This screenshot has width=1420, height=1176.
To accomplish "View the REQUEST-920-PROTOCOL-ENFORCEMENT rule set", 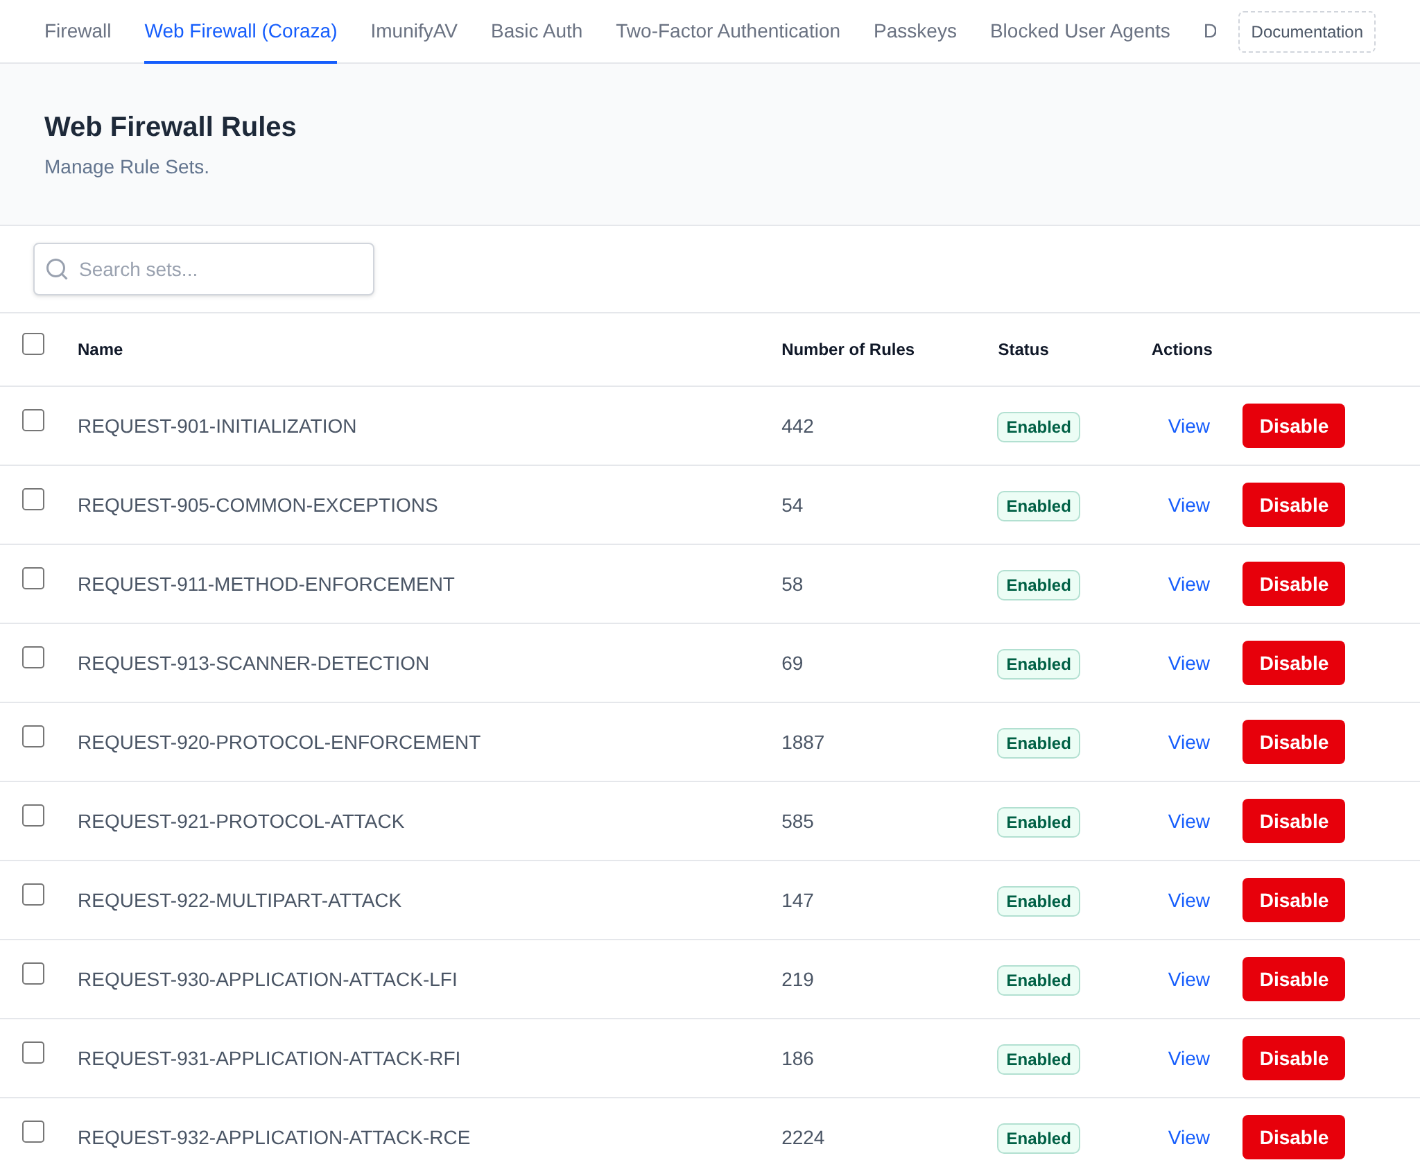I will tap(1188, 742).
